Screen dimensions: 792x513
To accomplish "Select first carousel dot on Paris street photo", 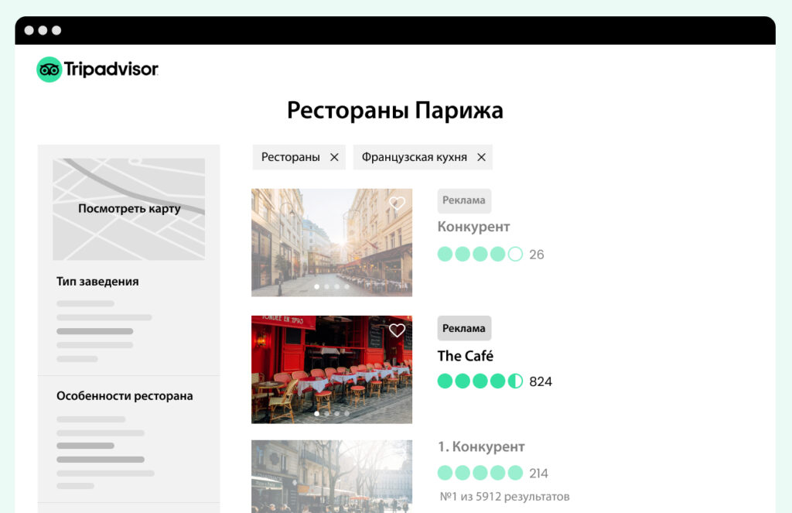I will click(316, 286).
